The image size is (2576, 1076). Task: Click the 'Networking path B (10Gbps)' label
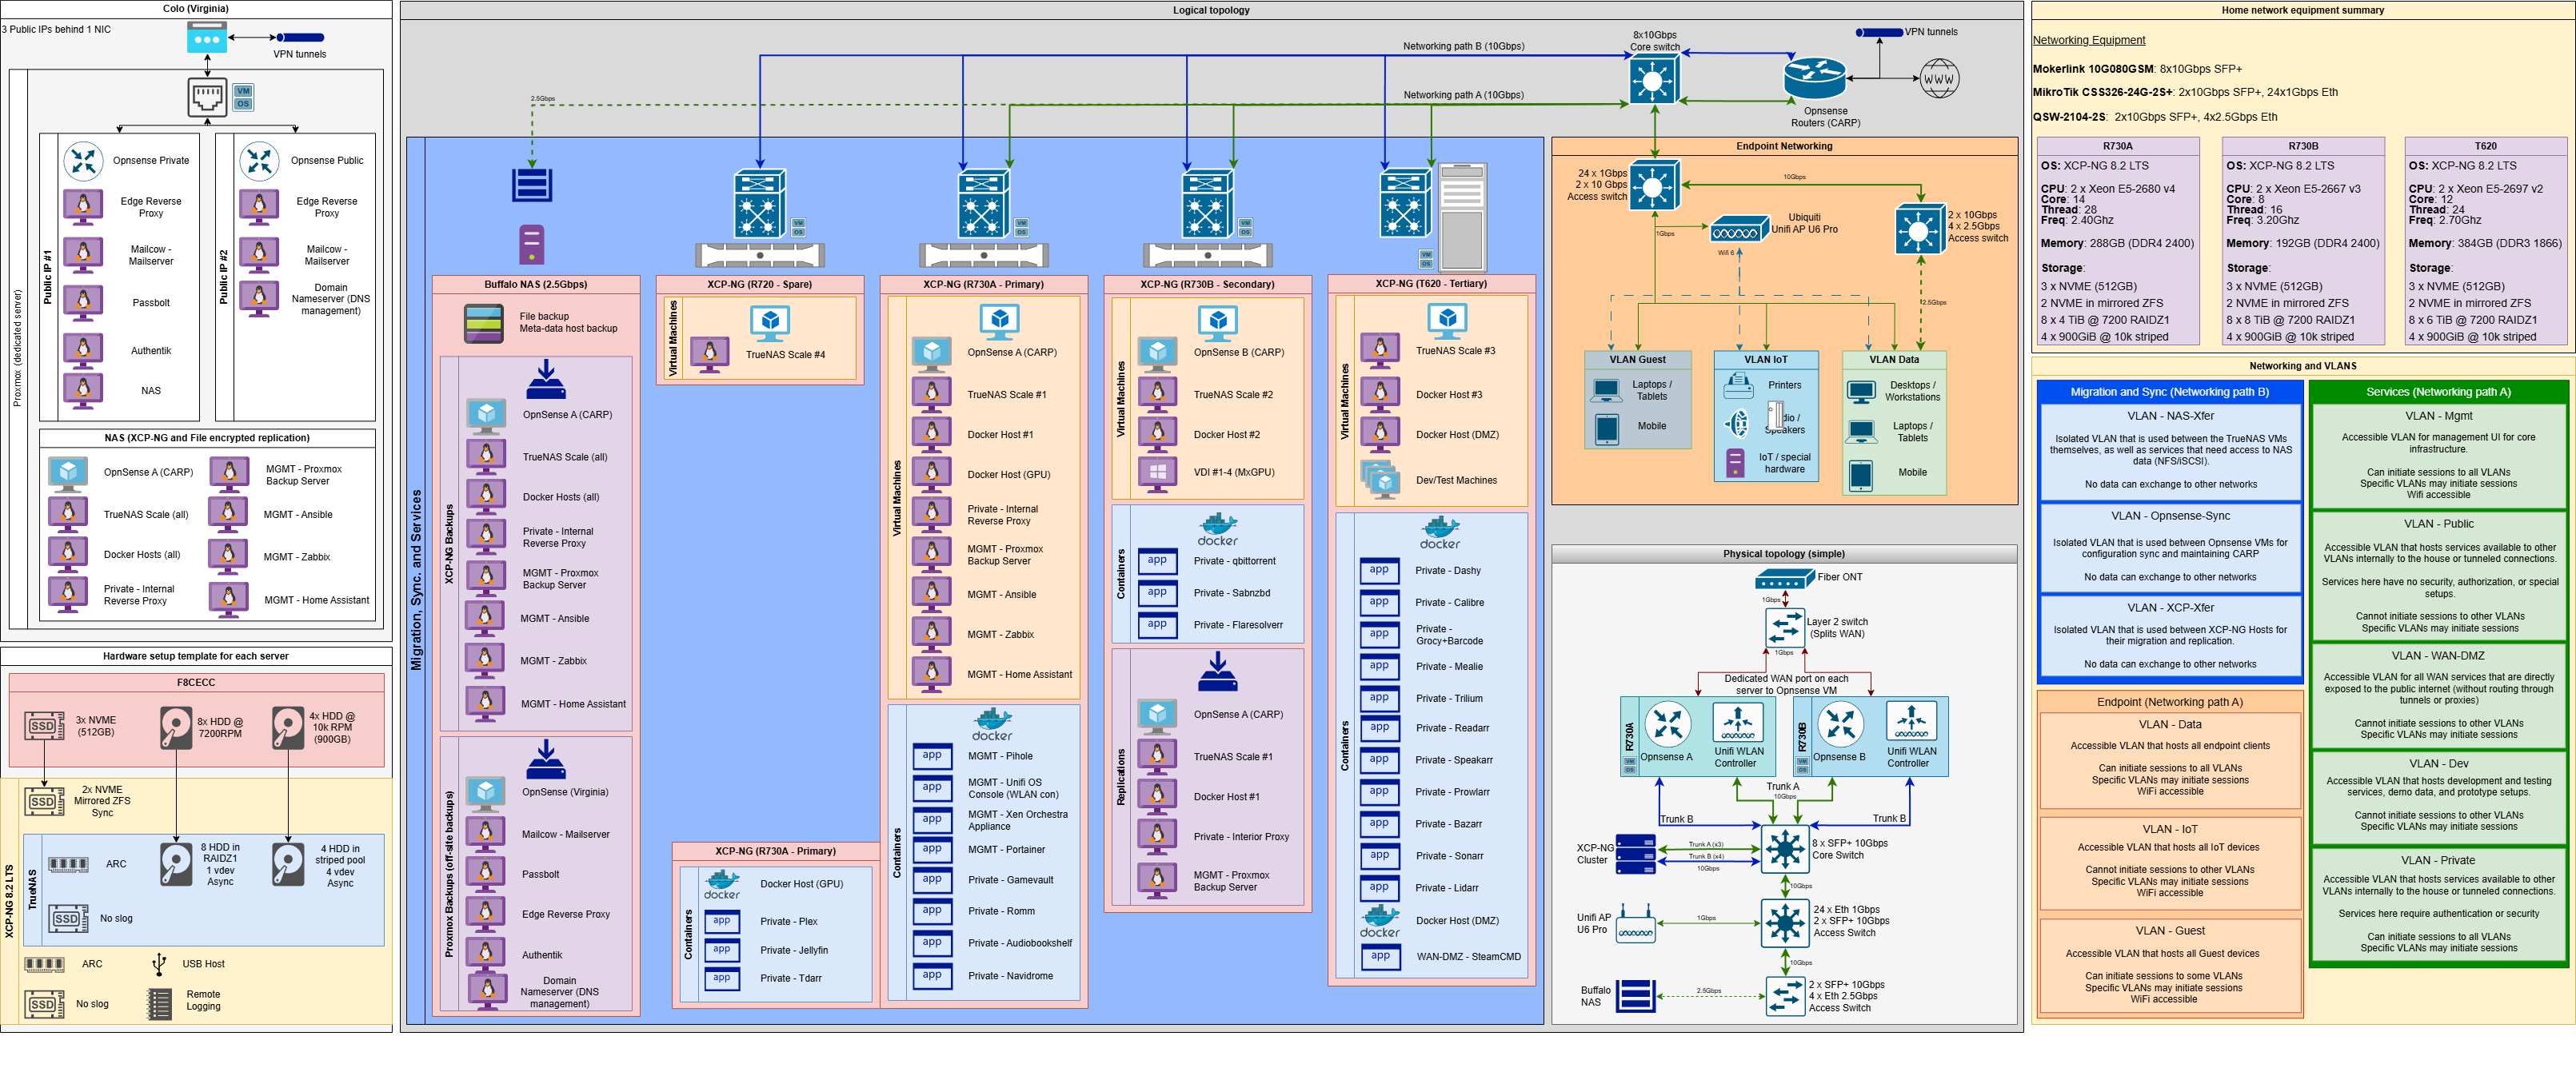pyautogui.click(x=1463, y=46)
